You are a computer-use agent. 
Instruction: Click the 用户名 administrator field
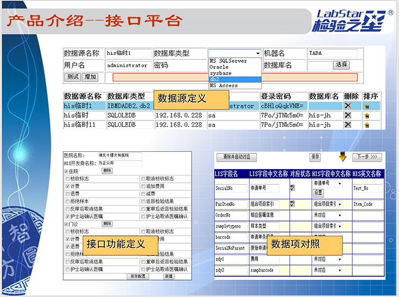pos(128,65)
